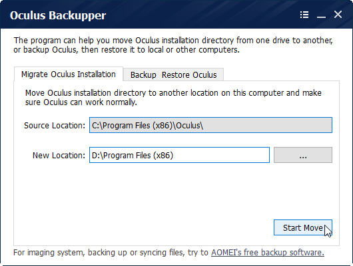Focus the New Location path field
The image size is (353, 266).
(x=179, y=155)
